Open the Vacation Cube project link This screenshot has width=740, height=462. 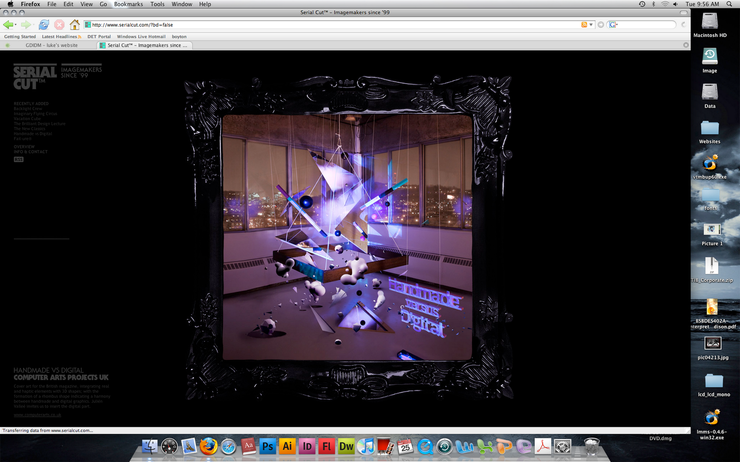pyautogui.click(x=27, y=119)
